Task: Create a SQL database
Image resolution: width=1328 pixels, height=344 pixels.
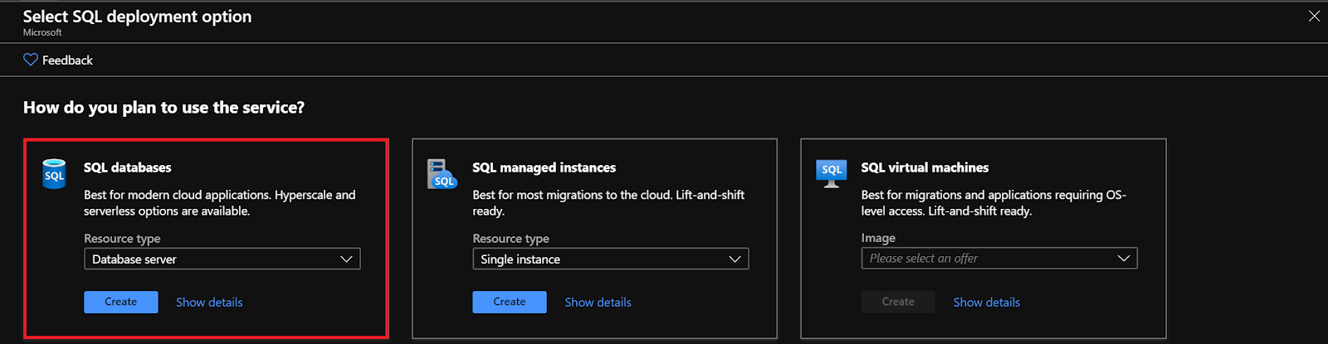Action: click(x=120, y=302)
